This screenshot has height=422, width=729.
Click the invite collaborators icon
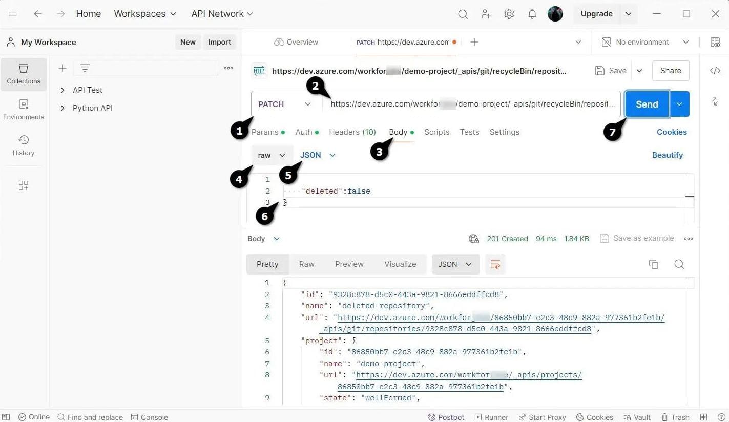point(486,14)
